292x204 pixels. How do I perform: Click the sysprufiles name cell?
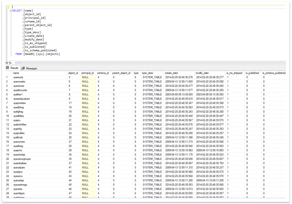(x=40, y=133)
